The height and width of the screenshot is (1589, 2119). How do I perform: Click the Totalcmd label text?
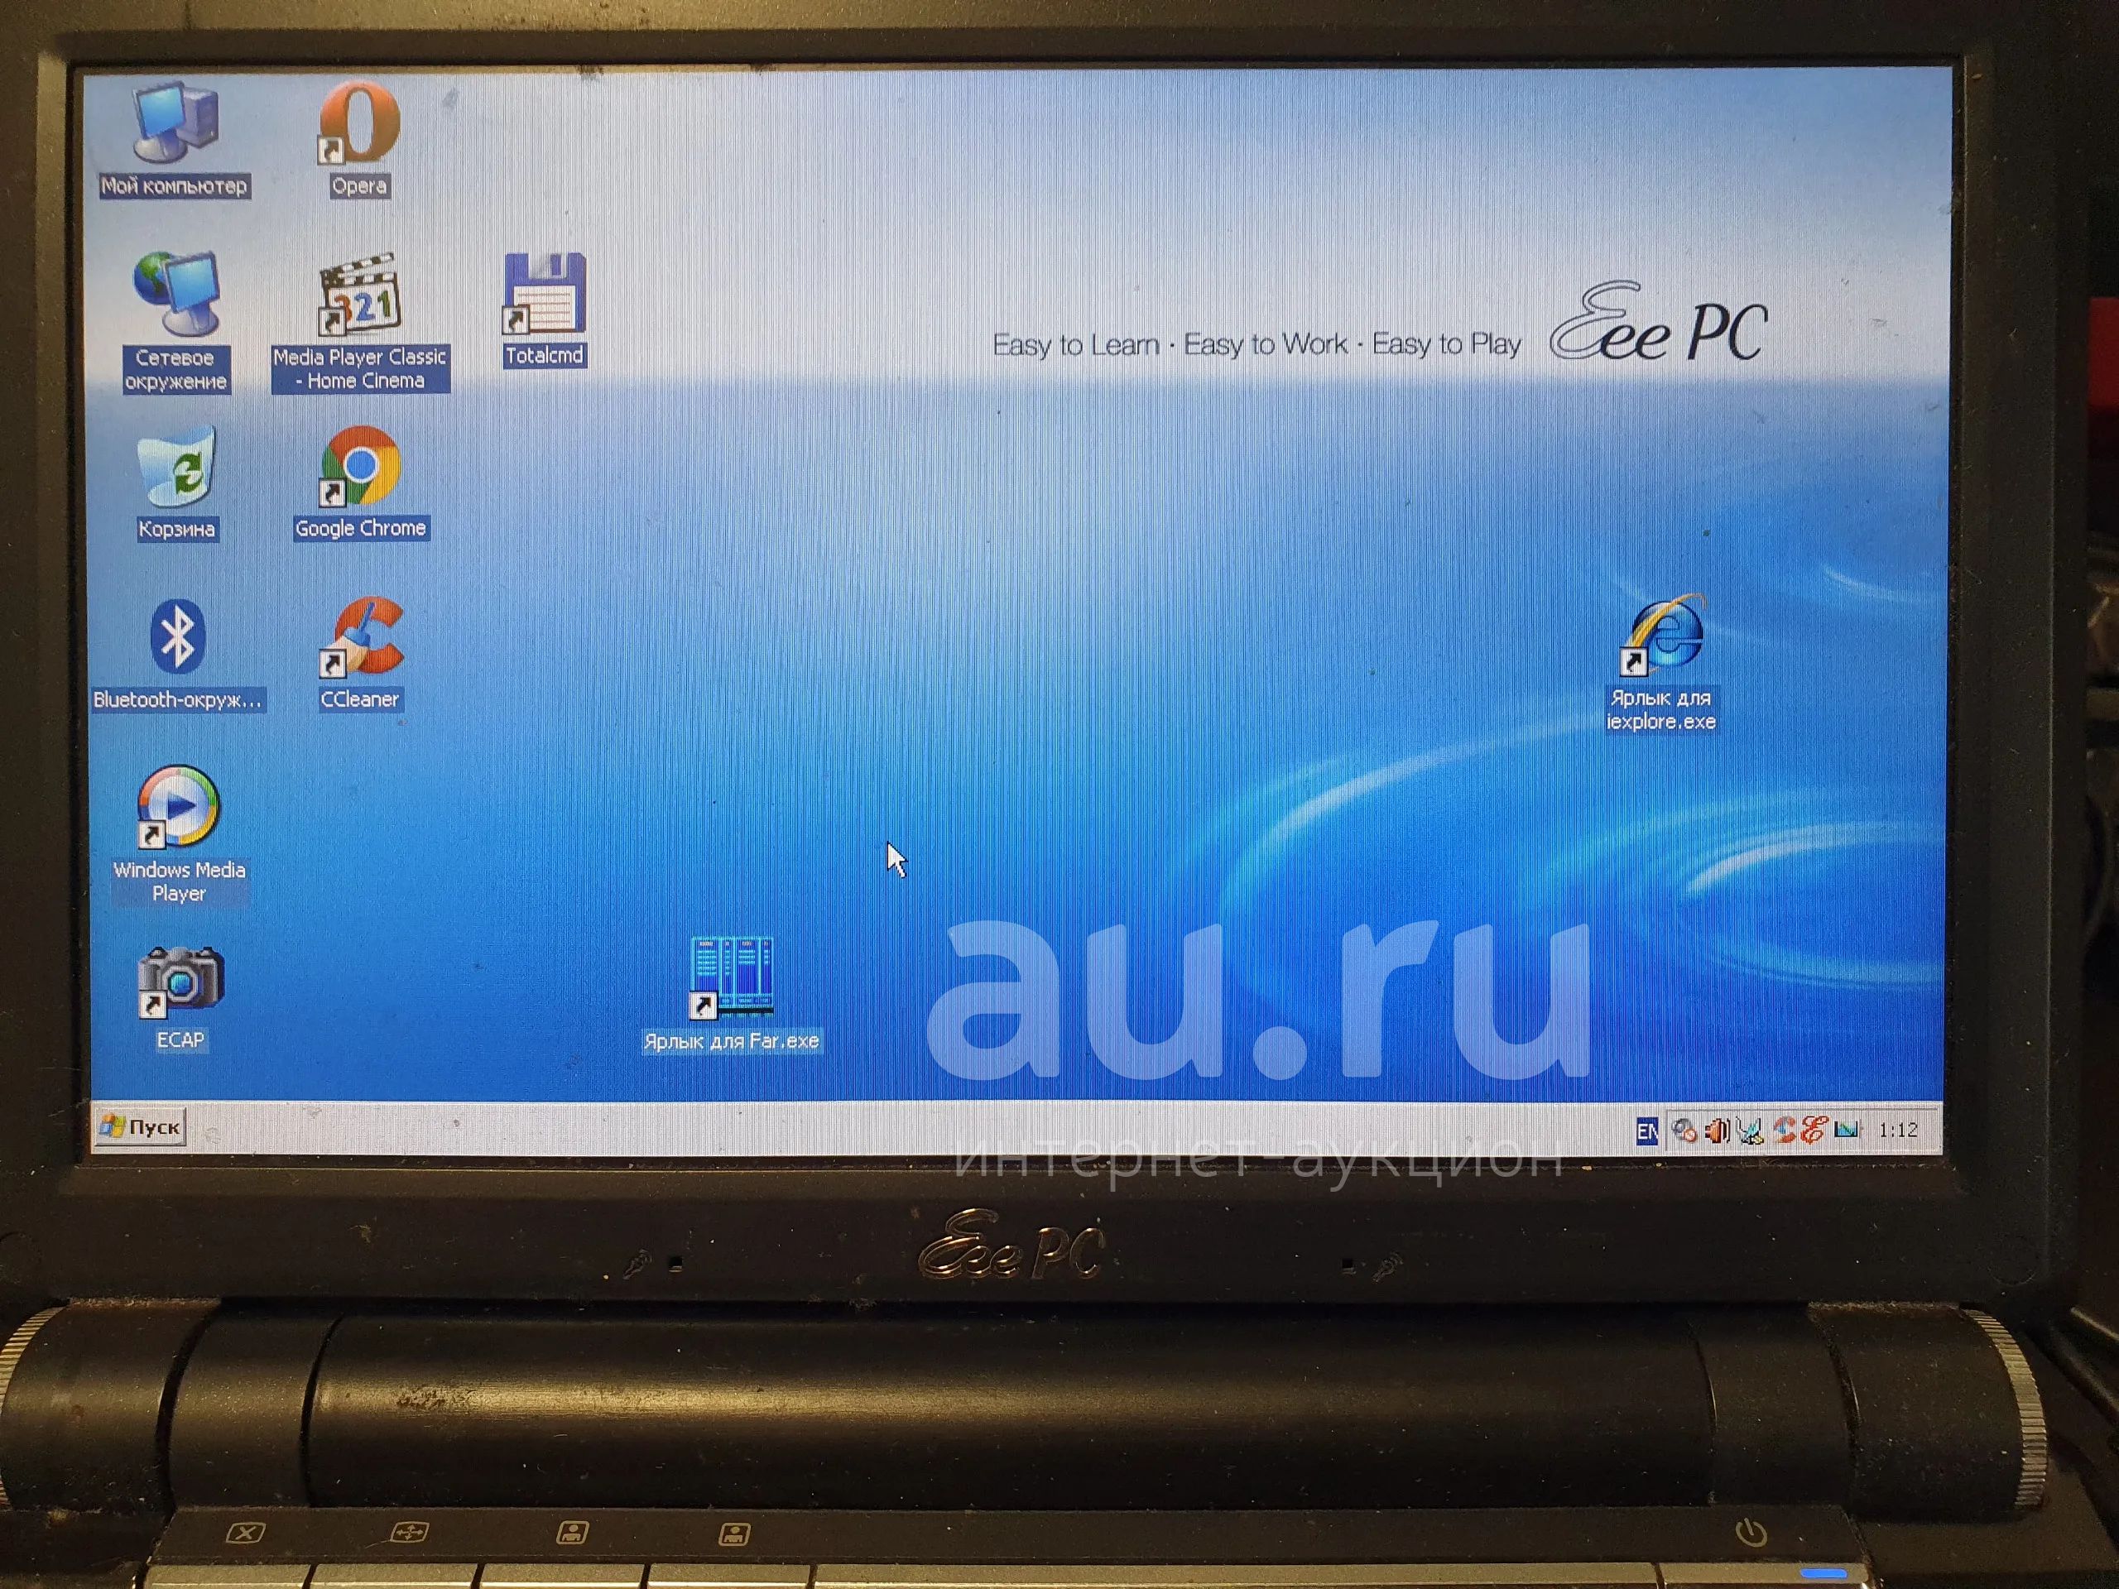pos(544,355)
